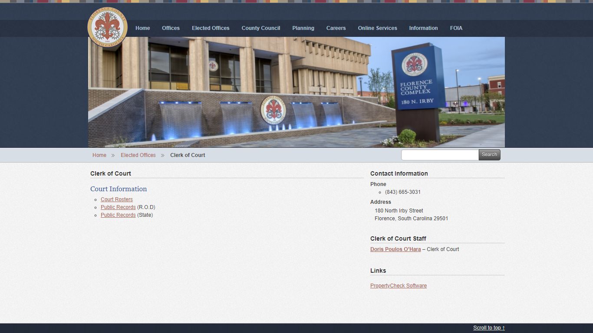Viewport: 593px width, 333px height.
Task: Click the Florence County seal logo
Action: (x=108, y=27)
